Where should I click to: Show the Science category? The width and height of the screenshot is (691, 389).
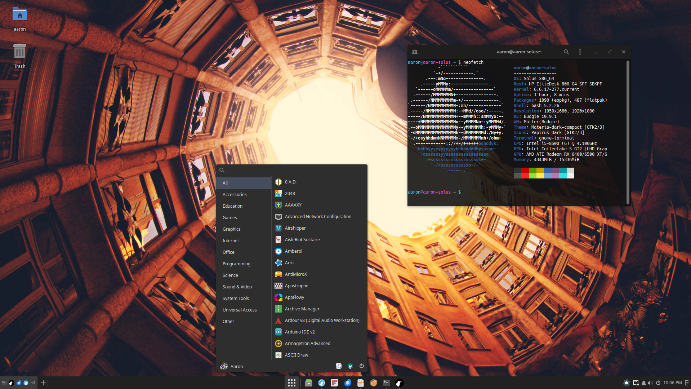pyautogui.click(x=244, y=275)
